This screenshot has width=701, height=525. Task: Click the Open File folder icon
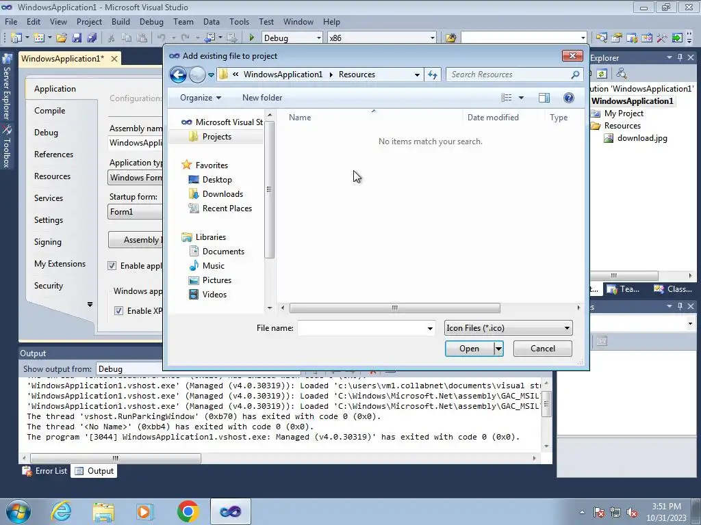click(x=61, y=38)
